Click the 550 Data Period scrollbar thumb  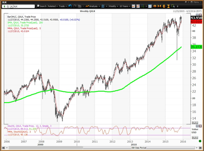139,148
